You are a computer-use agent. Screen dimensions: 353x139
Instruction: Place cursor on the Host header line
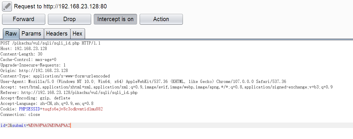point(24,49)
